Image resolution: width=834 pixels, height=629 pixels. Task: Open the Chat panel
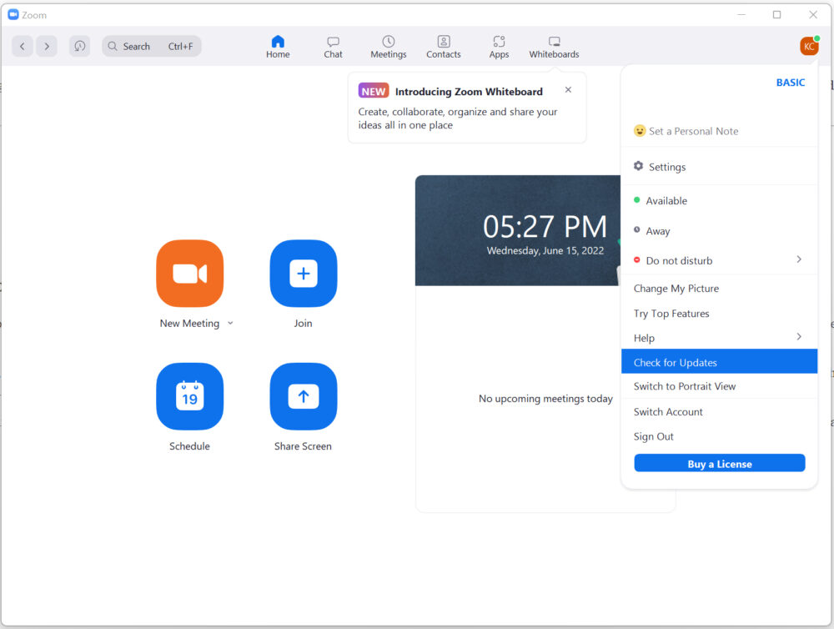pos(333,46)
